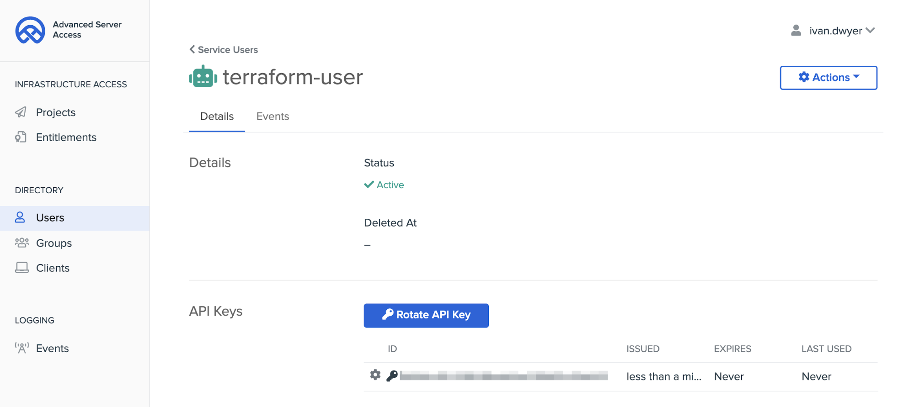Click the blurred API key ID value

pyautogui.click(x=503, y=376)
